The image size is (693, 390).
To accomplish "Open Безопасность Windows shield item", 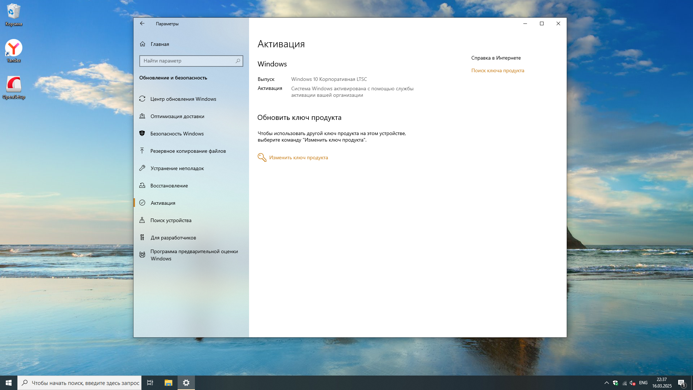I will (x=177, y=134).
